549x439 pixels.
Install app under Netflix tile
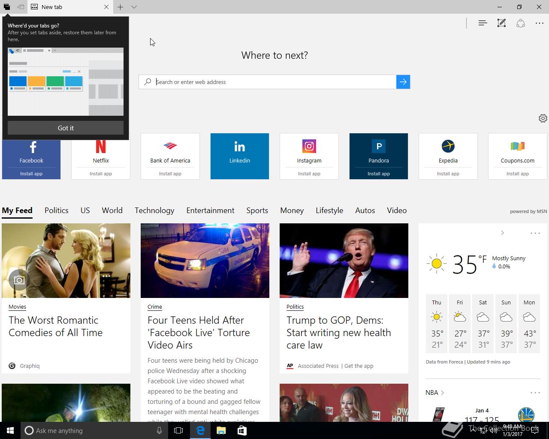point(101,174)
